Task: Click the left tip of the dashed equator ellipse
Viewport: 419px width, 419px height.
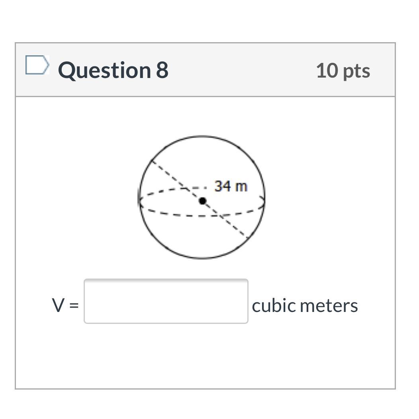Action: pos(140,199)
